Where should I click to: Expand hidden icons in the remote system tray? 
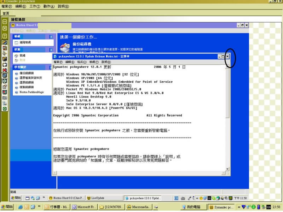(x=197, y=198)
